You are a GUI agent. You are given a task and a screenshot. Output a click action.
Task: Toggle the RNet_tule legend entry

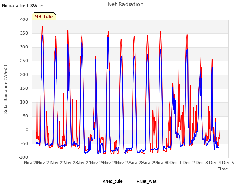click(x=109, y=181)
